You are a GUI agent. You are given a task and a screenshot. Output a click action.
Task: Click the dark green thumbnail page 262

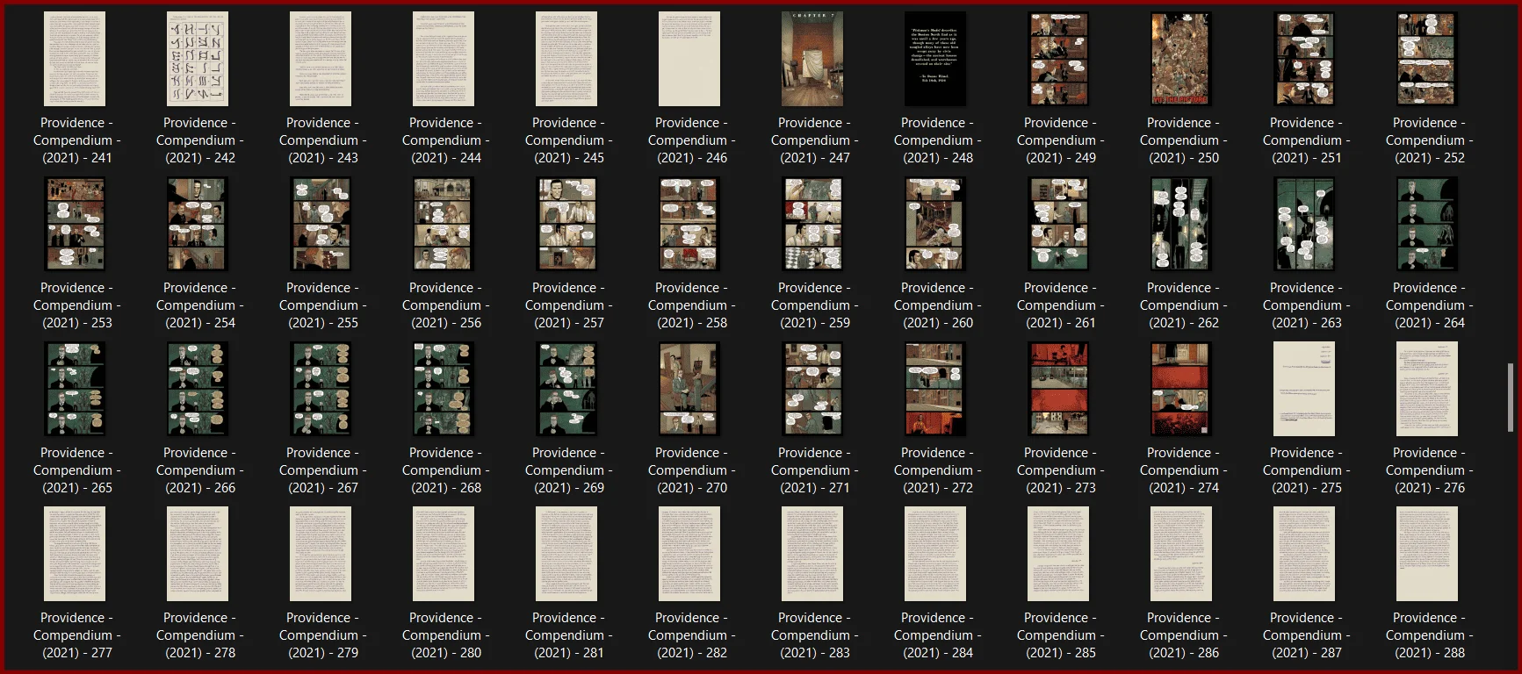pyautogui.click(x=1181, y=224)
